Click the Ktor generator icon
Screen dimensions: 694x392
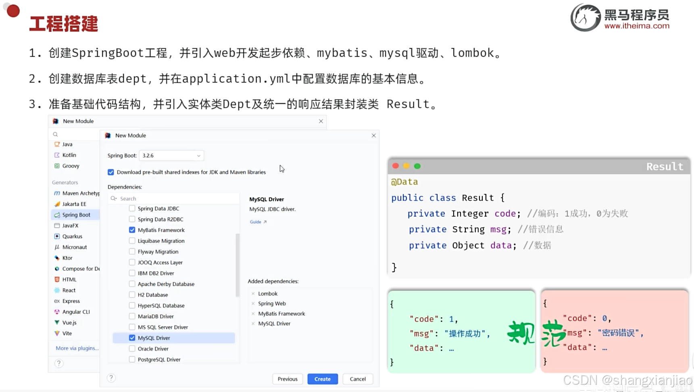(x=57, y=258)
